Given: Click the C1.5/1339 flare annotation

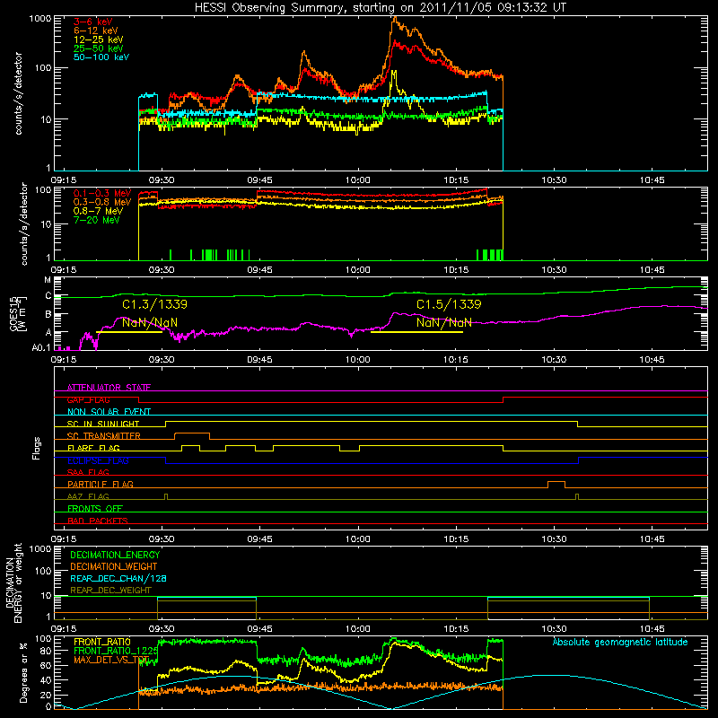Looking at the screenshot, I should pyautogui.click(x=449, y=304).
